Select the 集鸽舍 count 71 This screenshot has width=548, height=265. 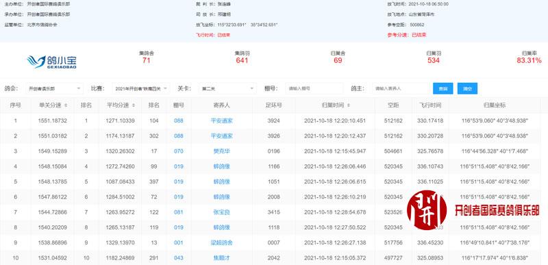click(x=147, y=60)
